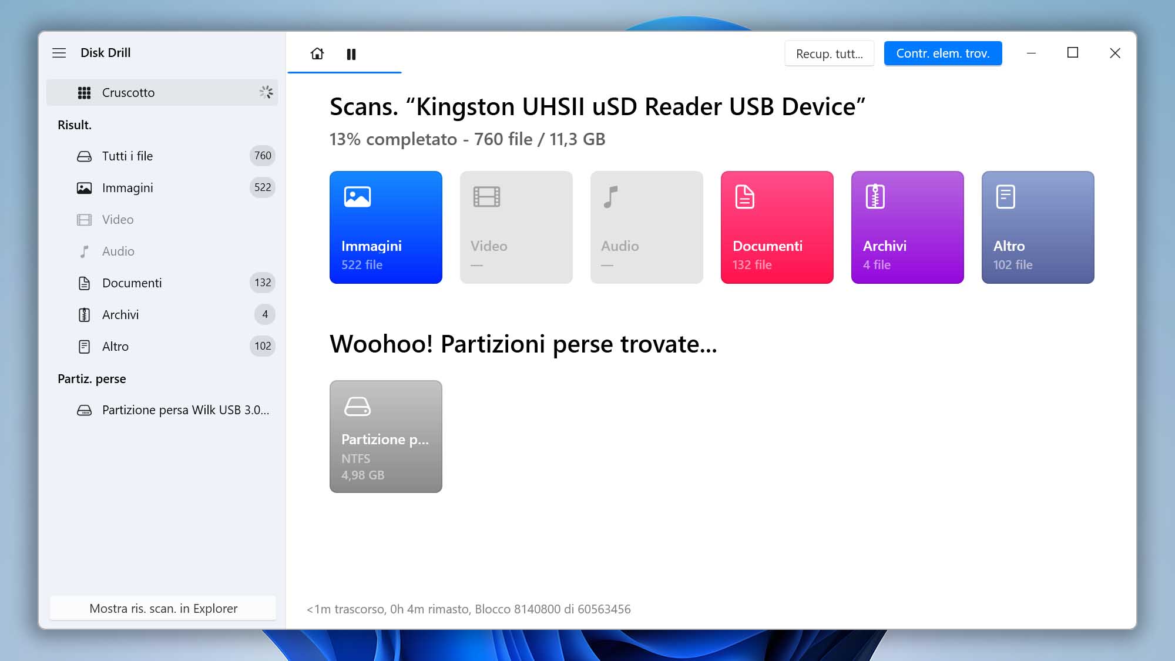The height and width of the screenshot is (661, 1175).
Task: Select Audio in the sidebar
Action: tap(162, 251)
